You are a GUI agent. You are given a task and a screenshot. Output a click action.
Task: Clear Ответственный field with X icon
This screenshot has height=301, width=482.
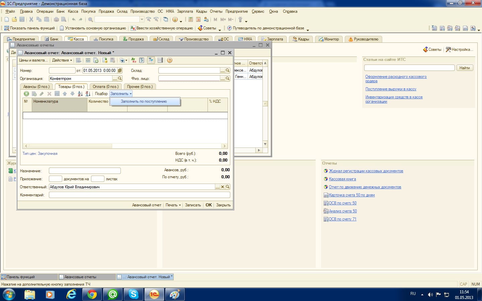[x=223, y=187]
